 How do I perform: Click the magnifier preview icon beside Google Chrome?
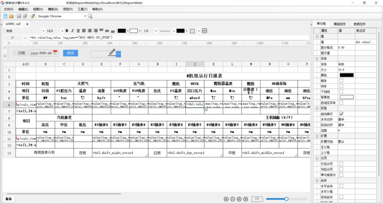coord(90,16)
